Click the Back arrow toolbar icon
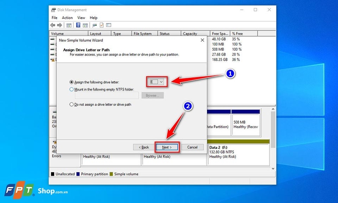 (53, 25)
